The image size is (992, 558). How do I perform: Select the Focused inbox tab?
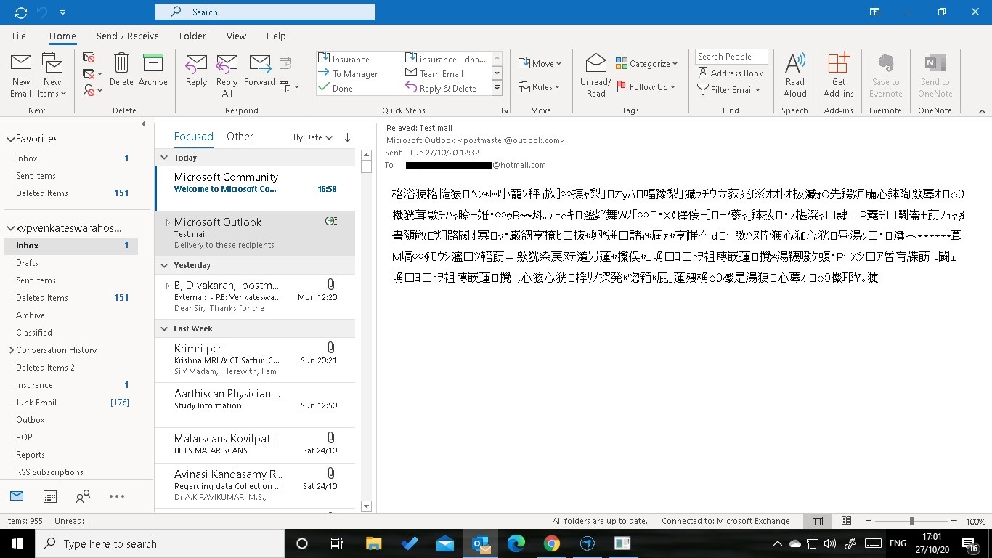[194, 137]
